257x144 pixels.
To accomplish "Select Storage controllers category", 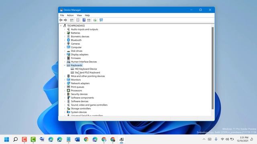I will (81, 108).
